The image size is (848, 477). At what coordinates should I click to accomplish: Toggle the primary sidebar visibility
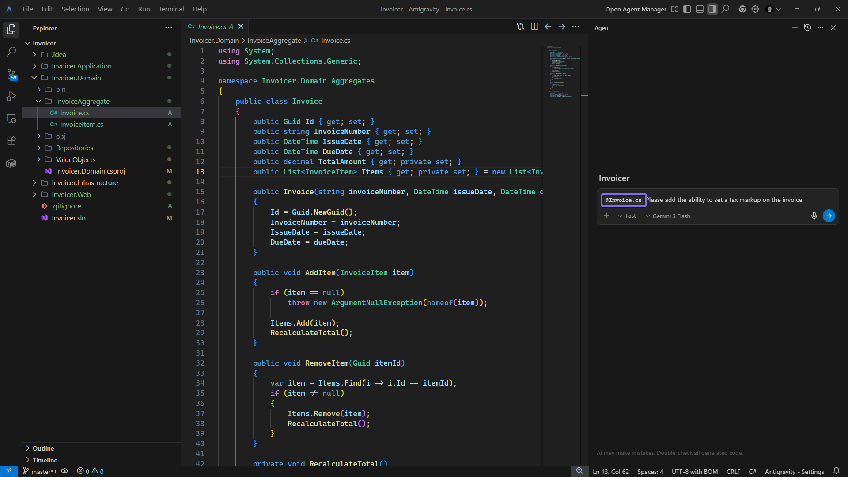(686, 9)
